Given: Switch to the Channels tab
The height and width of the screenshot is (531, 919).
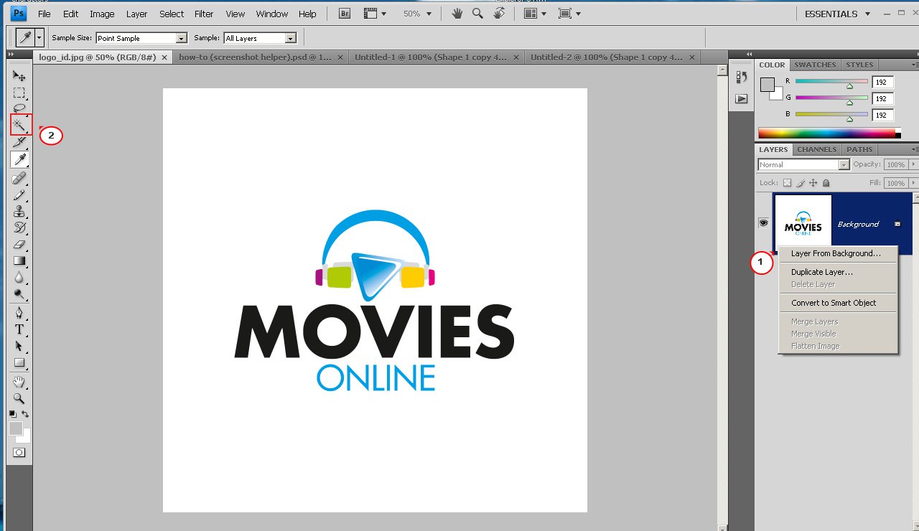Looking at the screenshot, I should (x=816, y=149).
